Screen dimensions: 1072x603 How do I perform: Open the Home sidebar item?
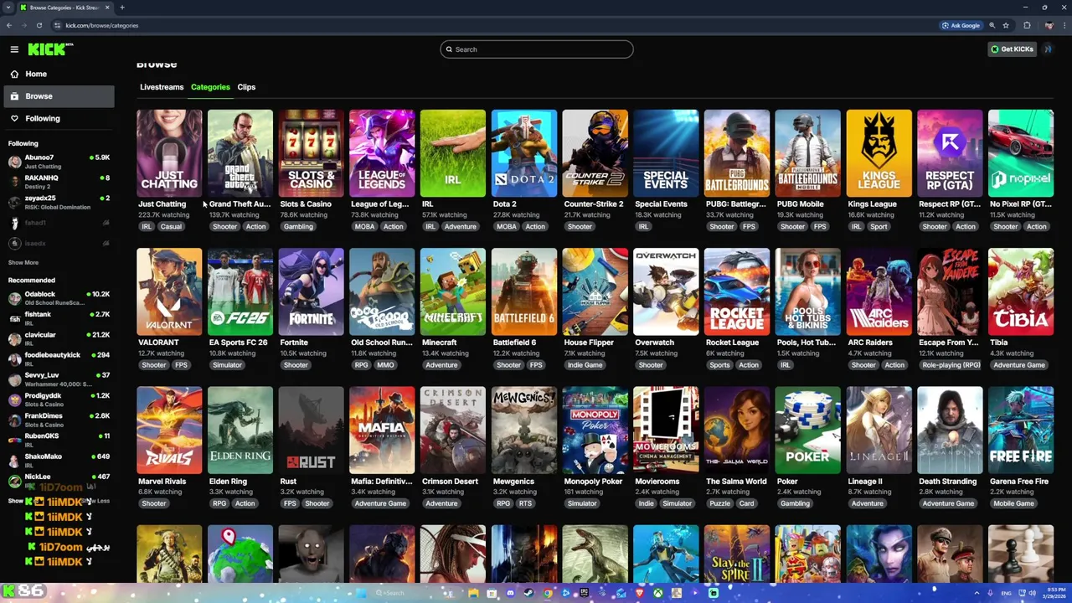point(57,74)
